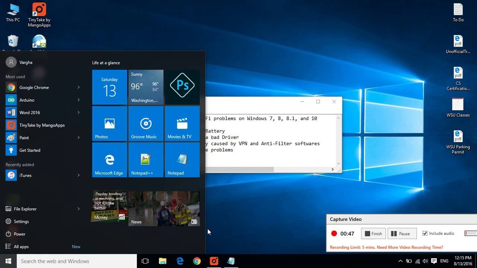Click Finish to end video capture

click(373, 234)
